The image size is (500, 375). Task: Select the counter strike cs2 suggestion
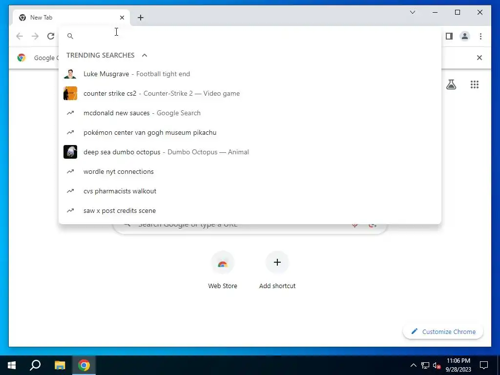[x=250, y=93]
